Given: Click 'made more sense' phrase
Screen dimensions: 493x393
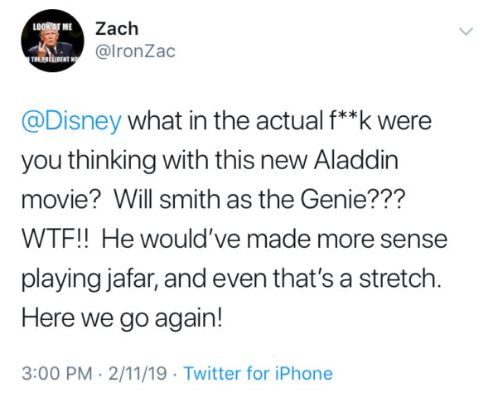Looking at the screenshot, I should click(x=347, y=239).
